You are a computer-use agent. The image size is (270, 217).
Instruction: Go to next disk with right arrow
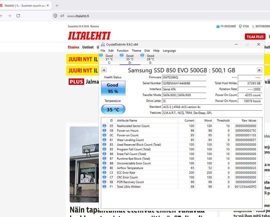pos(259,70)
